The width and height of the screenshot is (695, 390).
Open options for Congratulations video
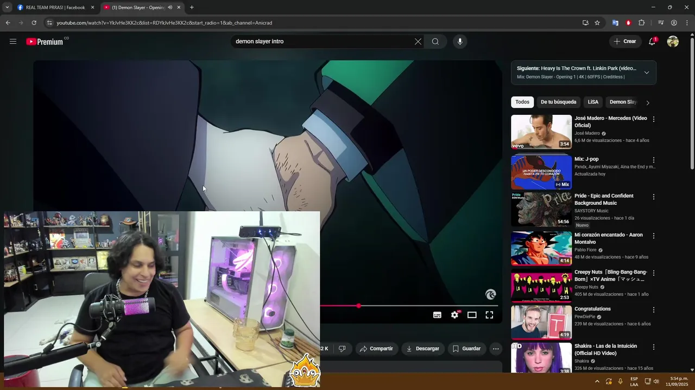[x=654, y=310]
